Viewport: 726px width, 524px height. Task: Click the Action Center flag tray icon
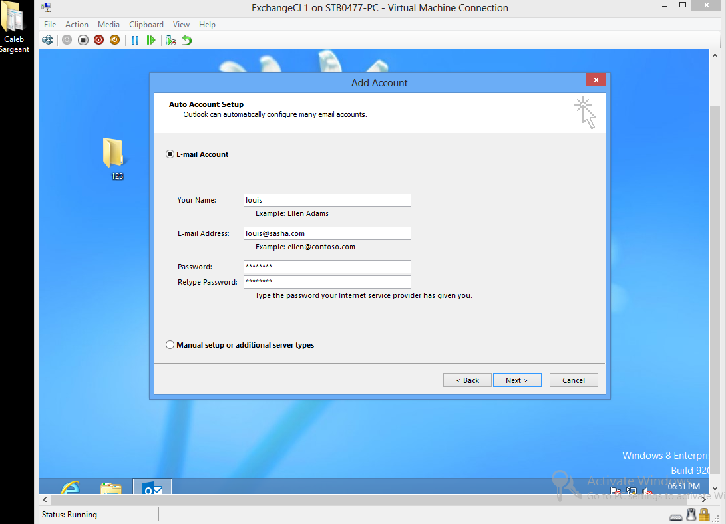click(616, 490)
